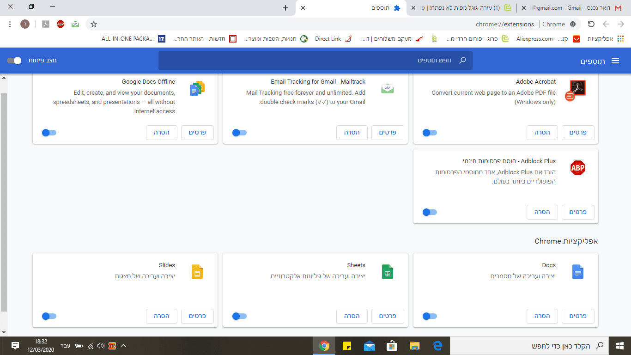Switch to the Google Maps help forum tab
The width and height of the screenshot is (631, 355).
462,8
